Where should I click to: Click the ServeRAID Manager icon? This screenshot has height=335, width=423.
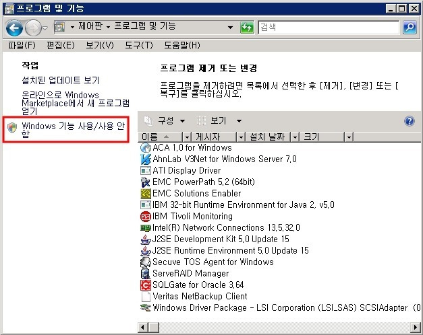(146, 274)
